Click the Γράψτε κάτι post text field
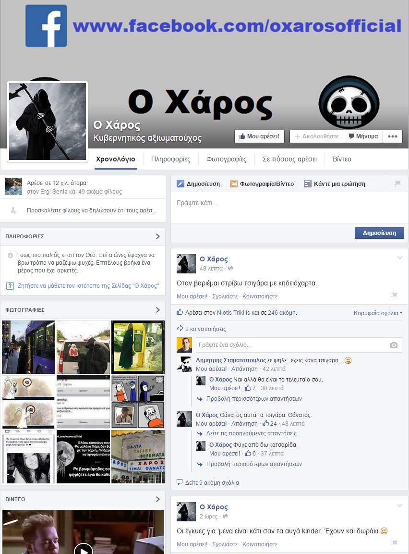The width and height of the screenshot is (409, 554). (x=288, y=203)
